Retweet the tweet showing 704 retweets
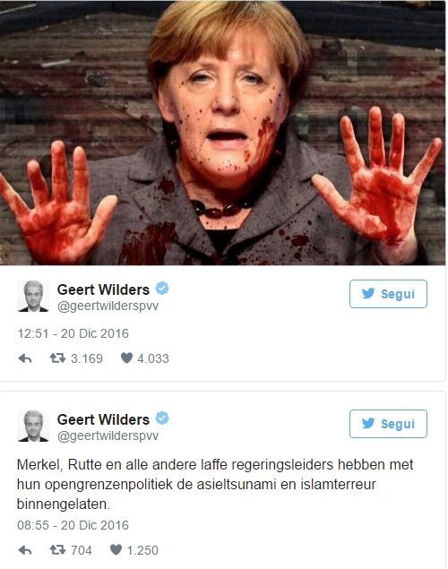This screenshot has height=569, width=448. click(57, 550)
